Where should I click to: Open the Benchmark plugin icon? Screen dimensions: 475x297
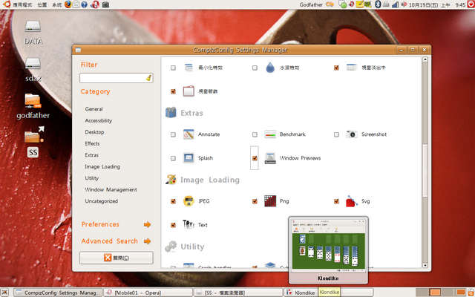(x=270, y=134)
